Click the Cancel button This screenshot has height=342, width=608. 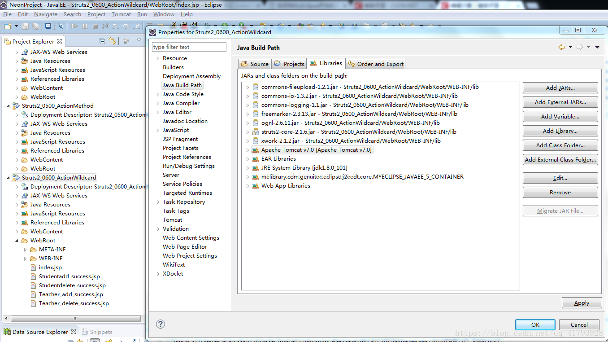click(x=579, y=324)
